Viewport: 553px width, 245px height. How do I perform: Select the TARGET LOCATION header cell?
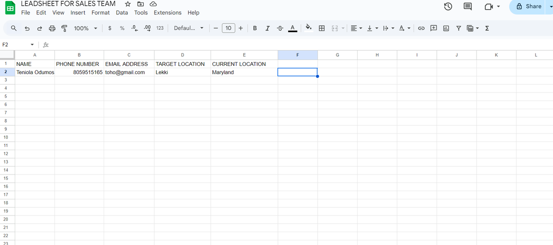click(x=182, y=64)
